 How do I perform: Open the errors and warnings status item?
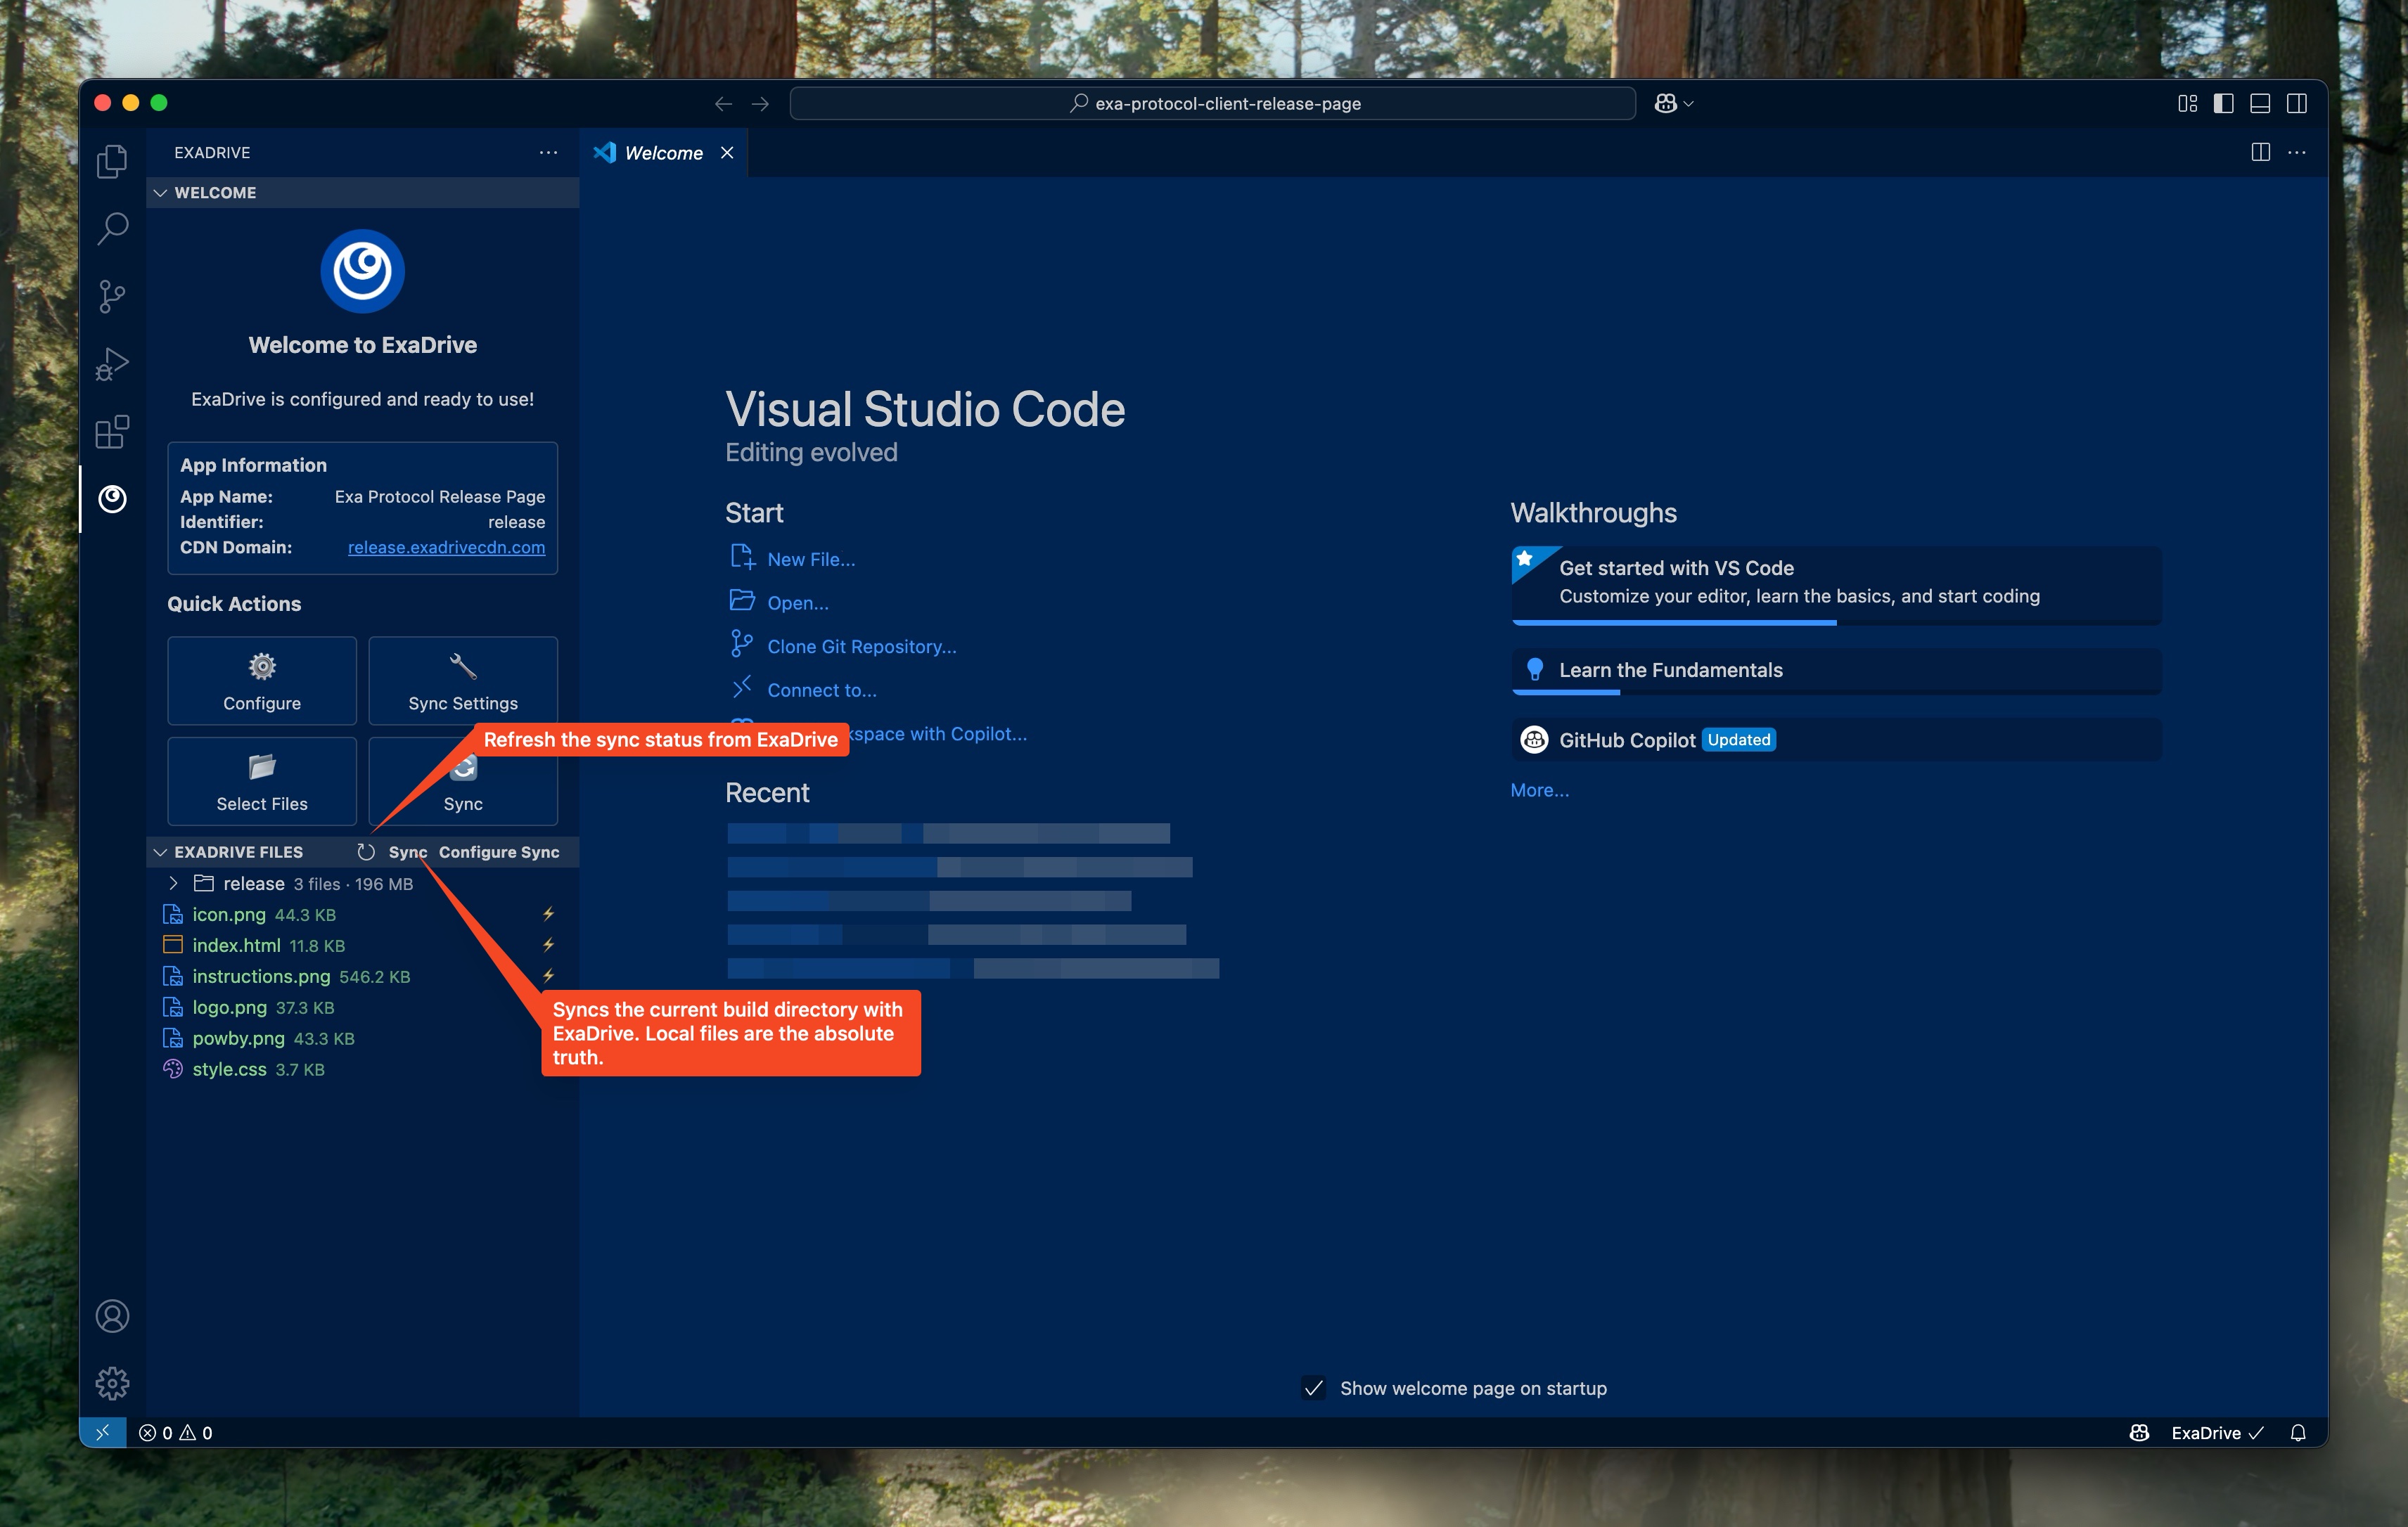tap(176, 1432)
